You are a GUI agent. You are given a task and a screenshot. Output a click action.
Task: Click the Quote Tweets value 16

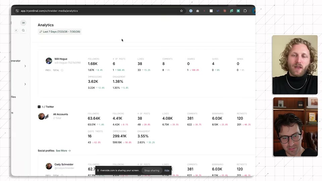[x=90, y=136]
